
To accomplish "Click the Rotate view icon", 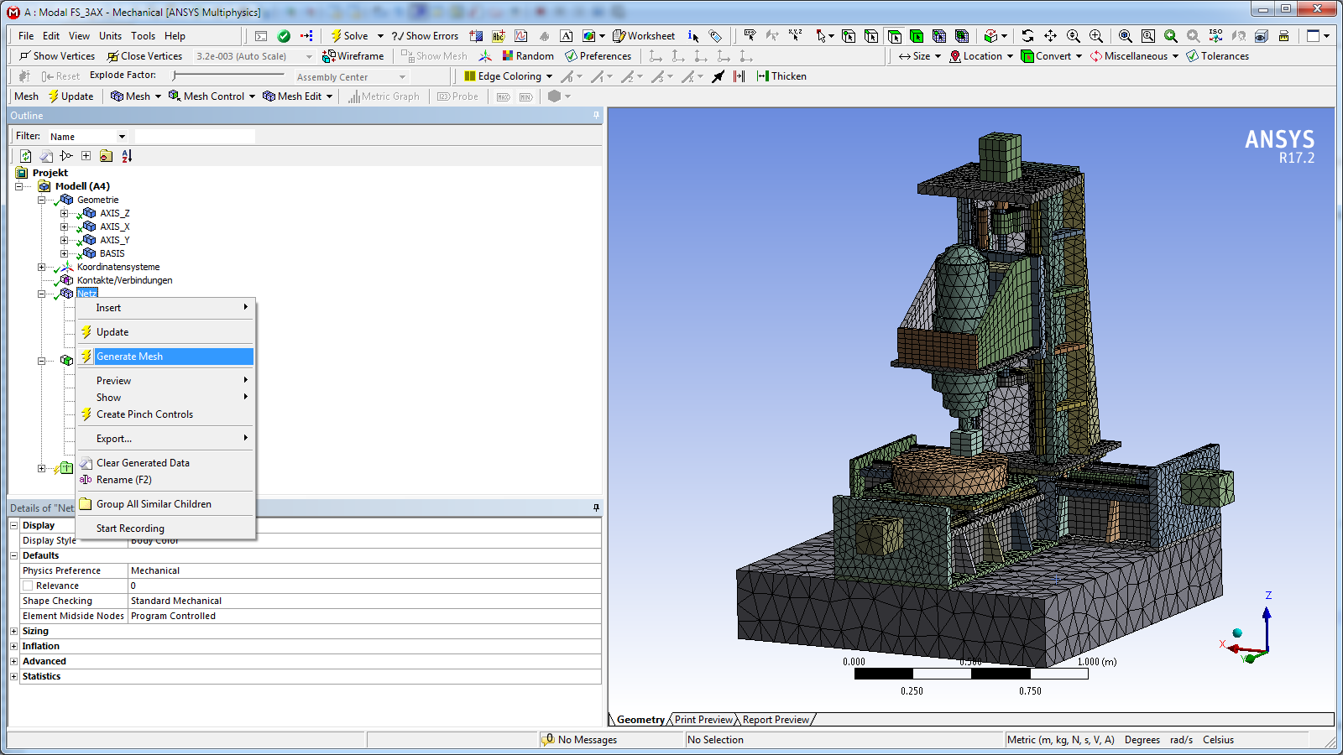I will 1028,36.
